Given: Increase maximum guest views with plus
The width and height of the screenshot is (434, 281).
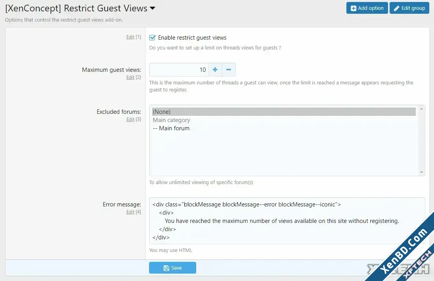Looking at the screenshot, I should click(215, 69).
